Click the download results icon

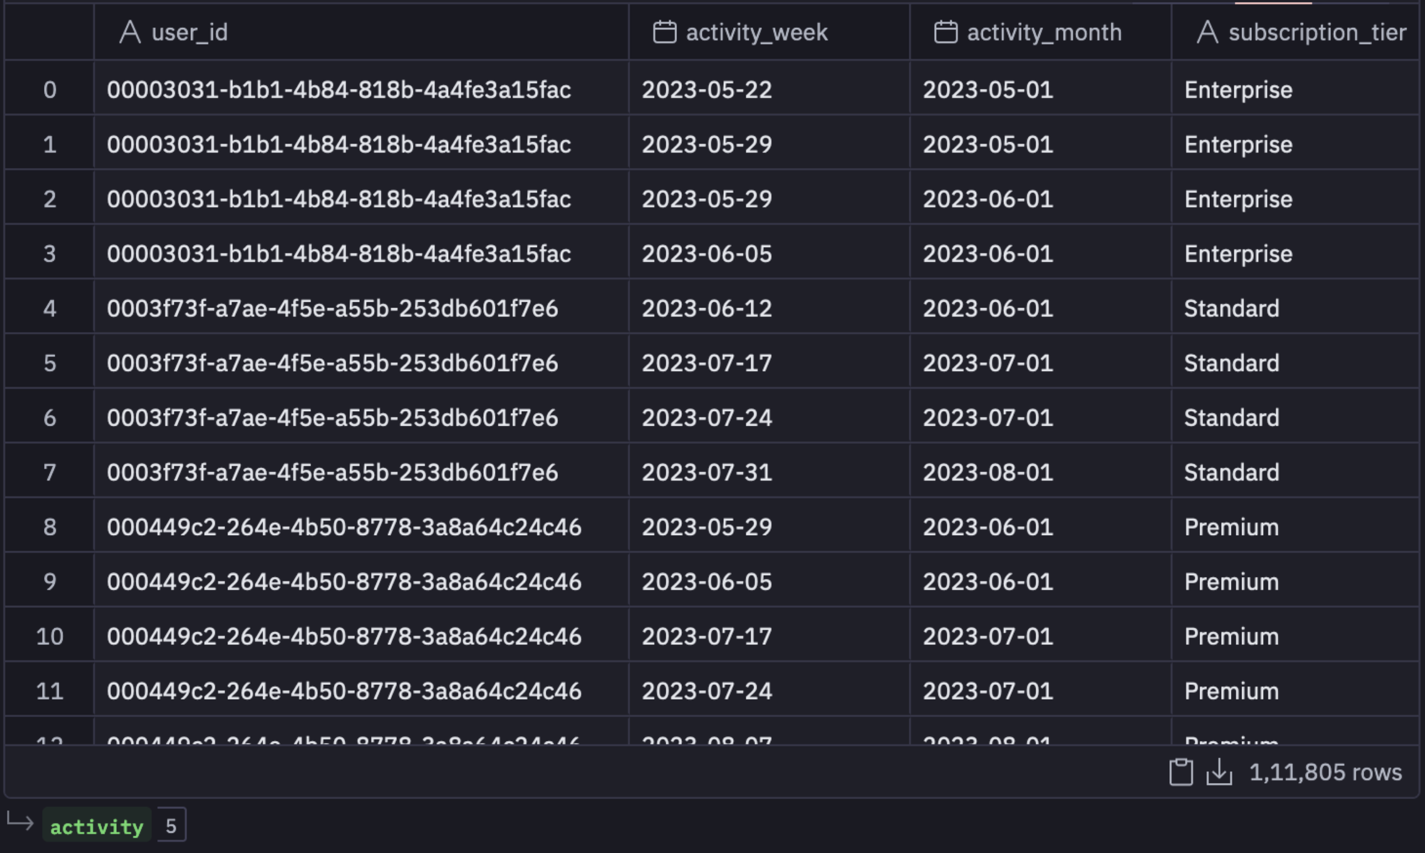(x=1219, y=772)
